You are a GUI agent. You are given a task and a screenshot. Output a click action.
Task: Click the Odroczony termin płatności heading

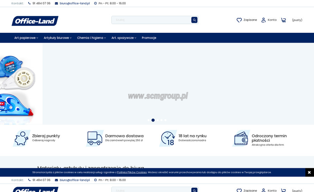(269, 138)
